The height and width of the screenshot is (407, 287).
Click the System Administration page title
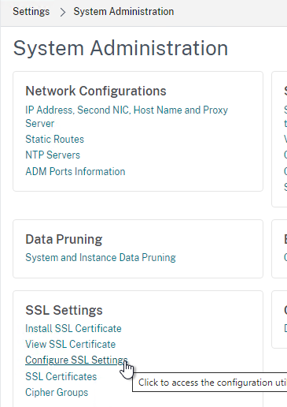tap(120, 48)
